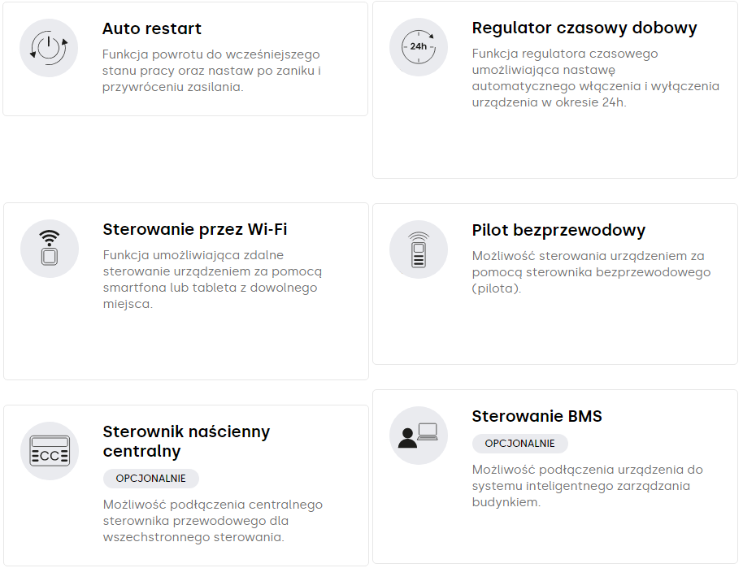Click the BMS building management description
Image resolution: width=743 pixels, height=568 pixels.
(x=587, y=486)
